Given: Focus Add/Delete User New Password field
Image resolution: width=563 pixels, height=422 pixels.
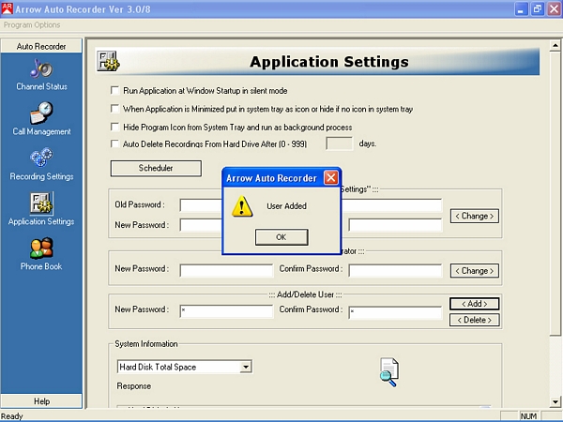Looking at the screenshot, I should [x=226, y=311].
